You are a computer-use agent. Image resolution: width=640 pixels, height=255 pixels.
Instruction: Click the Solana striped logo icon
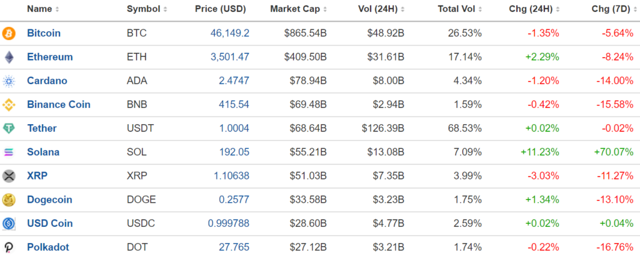tap(9, 152)
